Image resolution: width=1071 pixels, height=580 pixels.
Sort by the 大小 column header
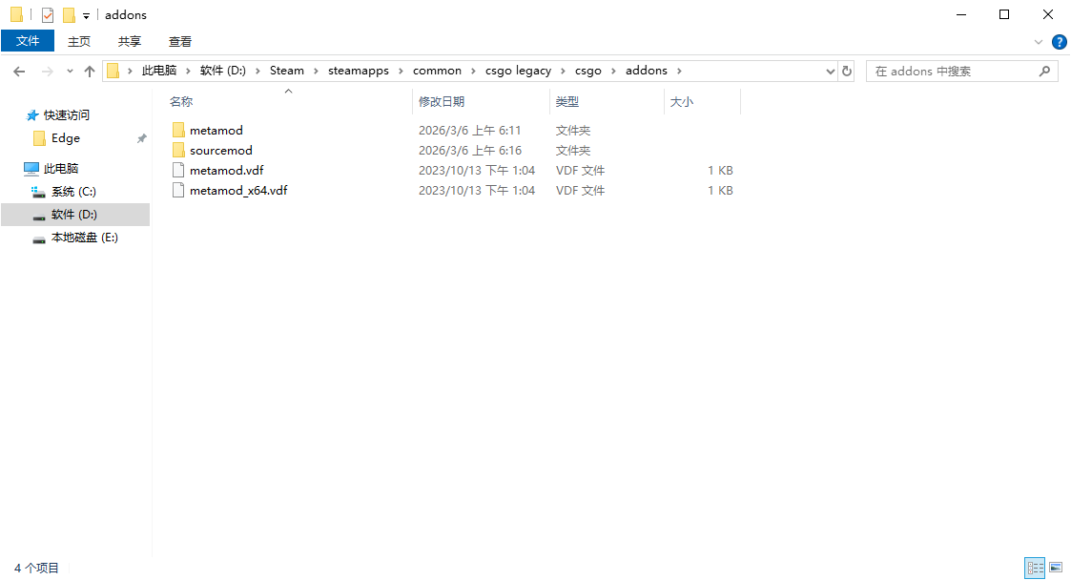682,102
